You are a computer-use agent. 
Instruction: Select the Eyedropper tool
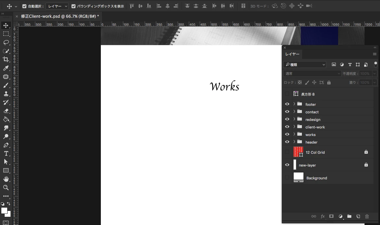coord(6,68)
